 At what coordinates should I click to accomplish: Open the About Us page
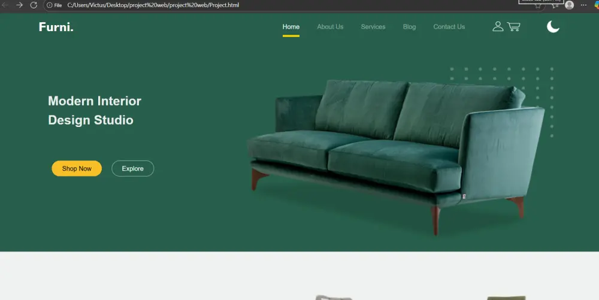[x=330, y=27]
